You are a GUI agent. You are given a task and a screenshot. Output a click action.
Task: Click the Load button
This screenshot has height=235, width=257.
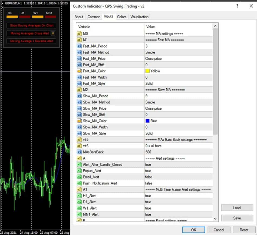[x=237, y=208]
